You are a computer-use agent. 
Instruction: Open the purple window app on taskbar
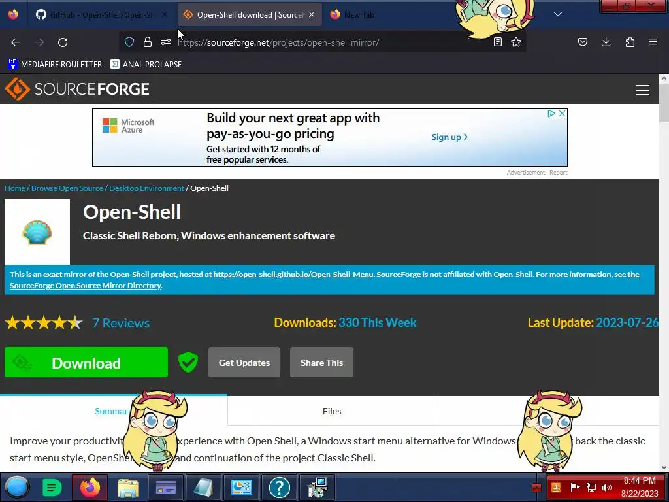click(x=166, y=488)
